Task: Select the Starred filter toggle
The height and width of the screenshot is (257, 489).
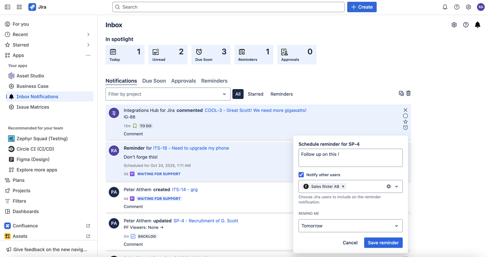Action: 255,94
